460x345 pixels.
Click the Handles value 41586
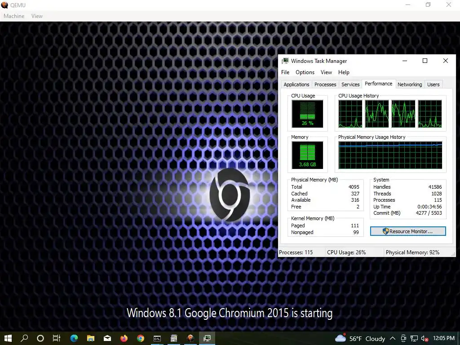(435, 187)
